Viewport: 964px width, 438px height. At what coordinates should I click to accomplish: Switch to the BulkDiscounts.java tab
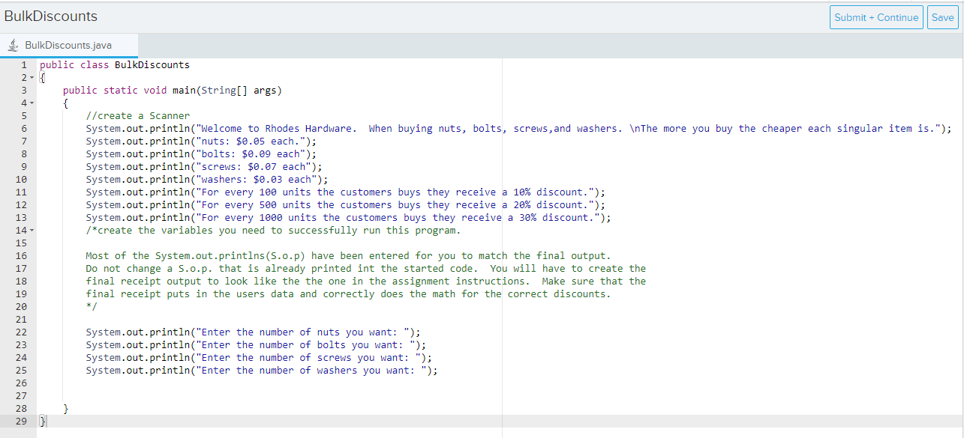[x=69, y=44]
